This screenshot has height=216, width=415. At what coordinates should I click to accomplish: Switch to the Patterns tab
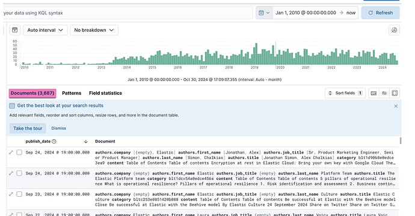click(x=72, y=93)
